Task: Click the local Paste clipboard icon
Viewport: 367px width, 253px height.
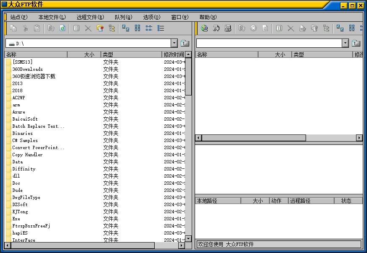Action: 37,28
